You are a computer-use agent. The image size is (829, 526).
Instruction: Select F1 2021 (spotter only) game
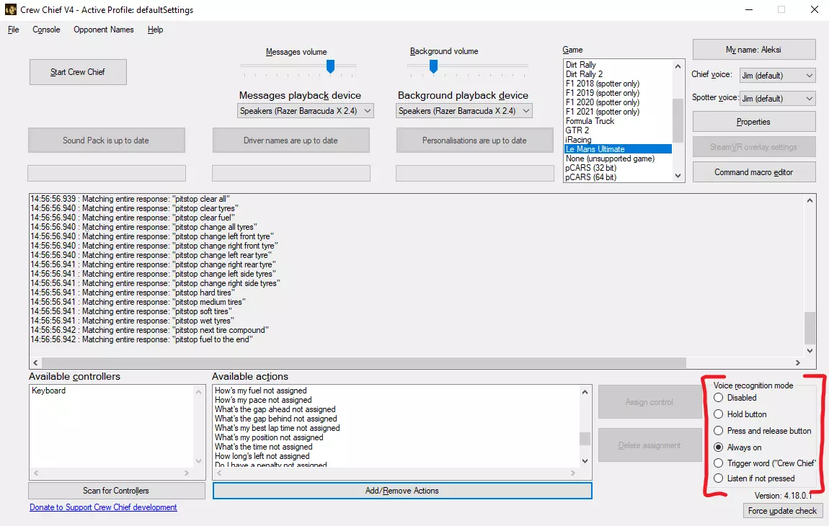click(x=602, y=112)
